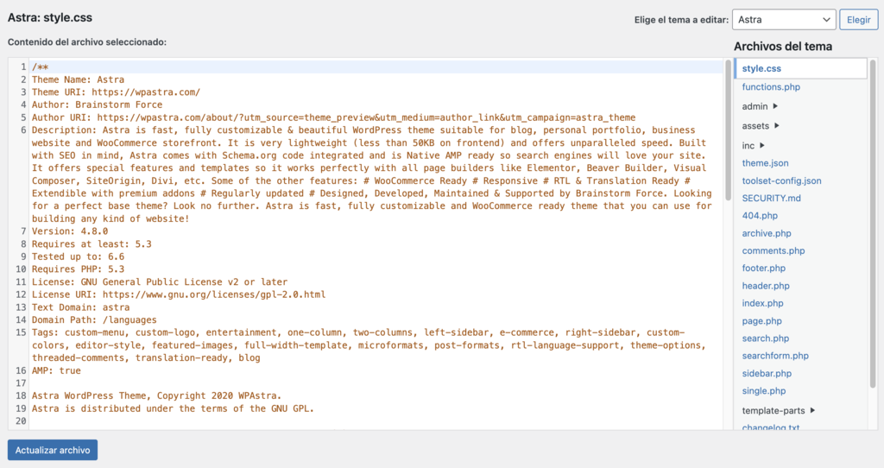This screenshot has width=884, height=468.
Task: Open functions.php file
Action: point(771,87)
